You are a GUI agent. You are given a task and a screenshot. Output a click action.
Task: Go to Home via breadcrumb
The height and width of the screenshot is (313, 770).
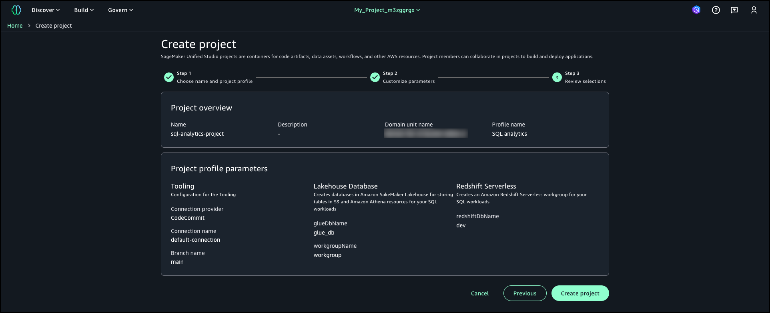pos(15,26)
